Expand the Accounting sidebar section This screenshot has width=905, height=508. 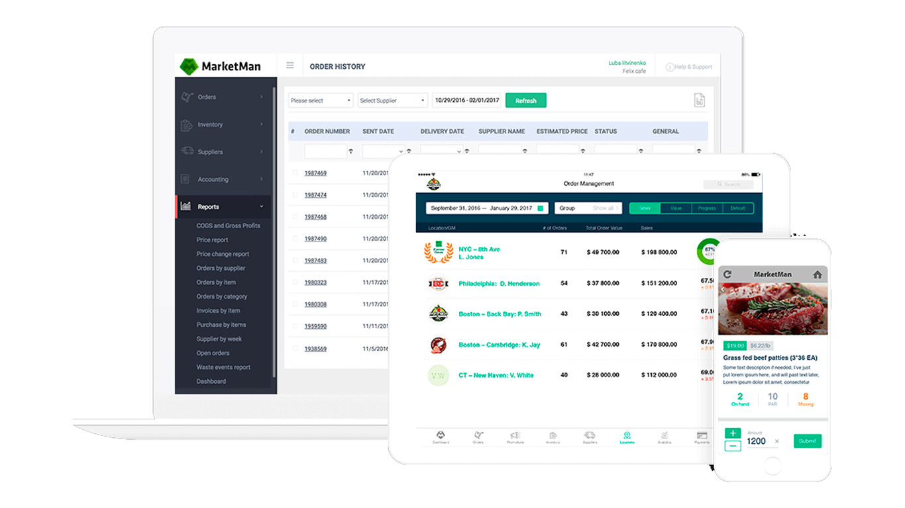[261, 179]
